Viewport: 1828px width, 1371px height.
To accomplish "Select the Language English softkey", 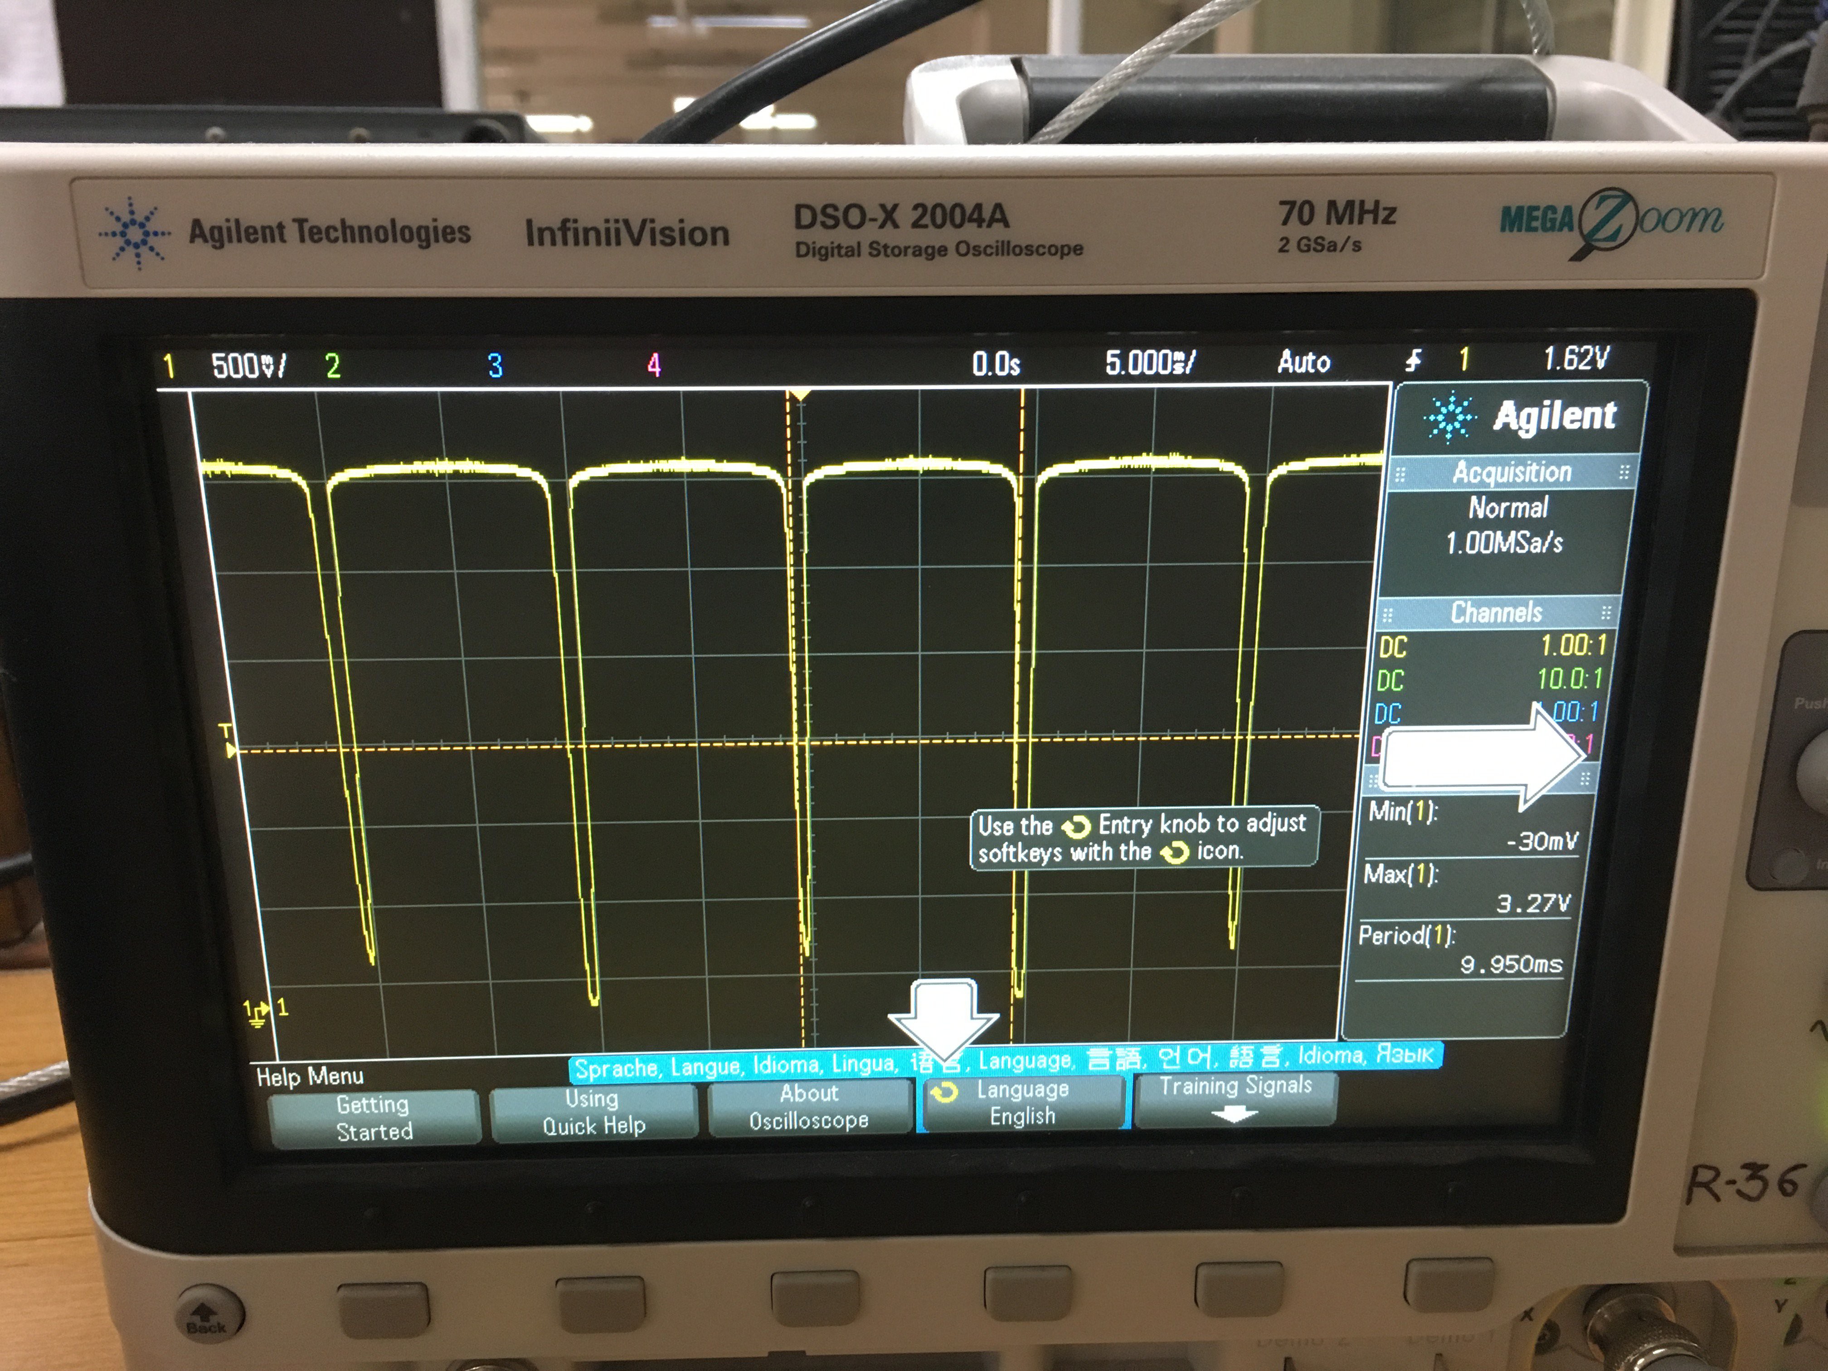I will 1023,1103.
